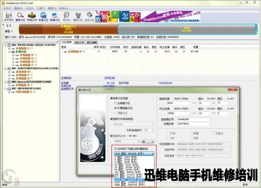
Task: Click the New Partition (新建分区) toolbar icon
Action: 55,17
